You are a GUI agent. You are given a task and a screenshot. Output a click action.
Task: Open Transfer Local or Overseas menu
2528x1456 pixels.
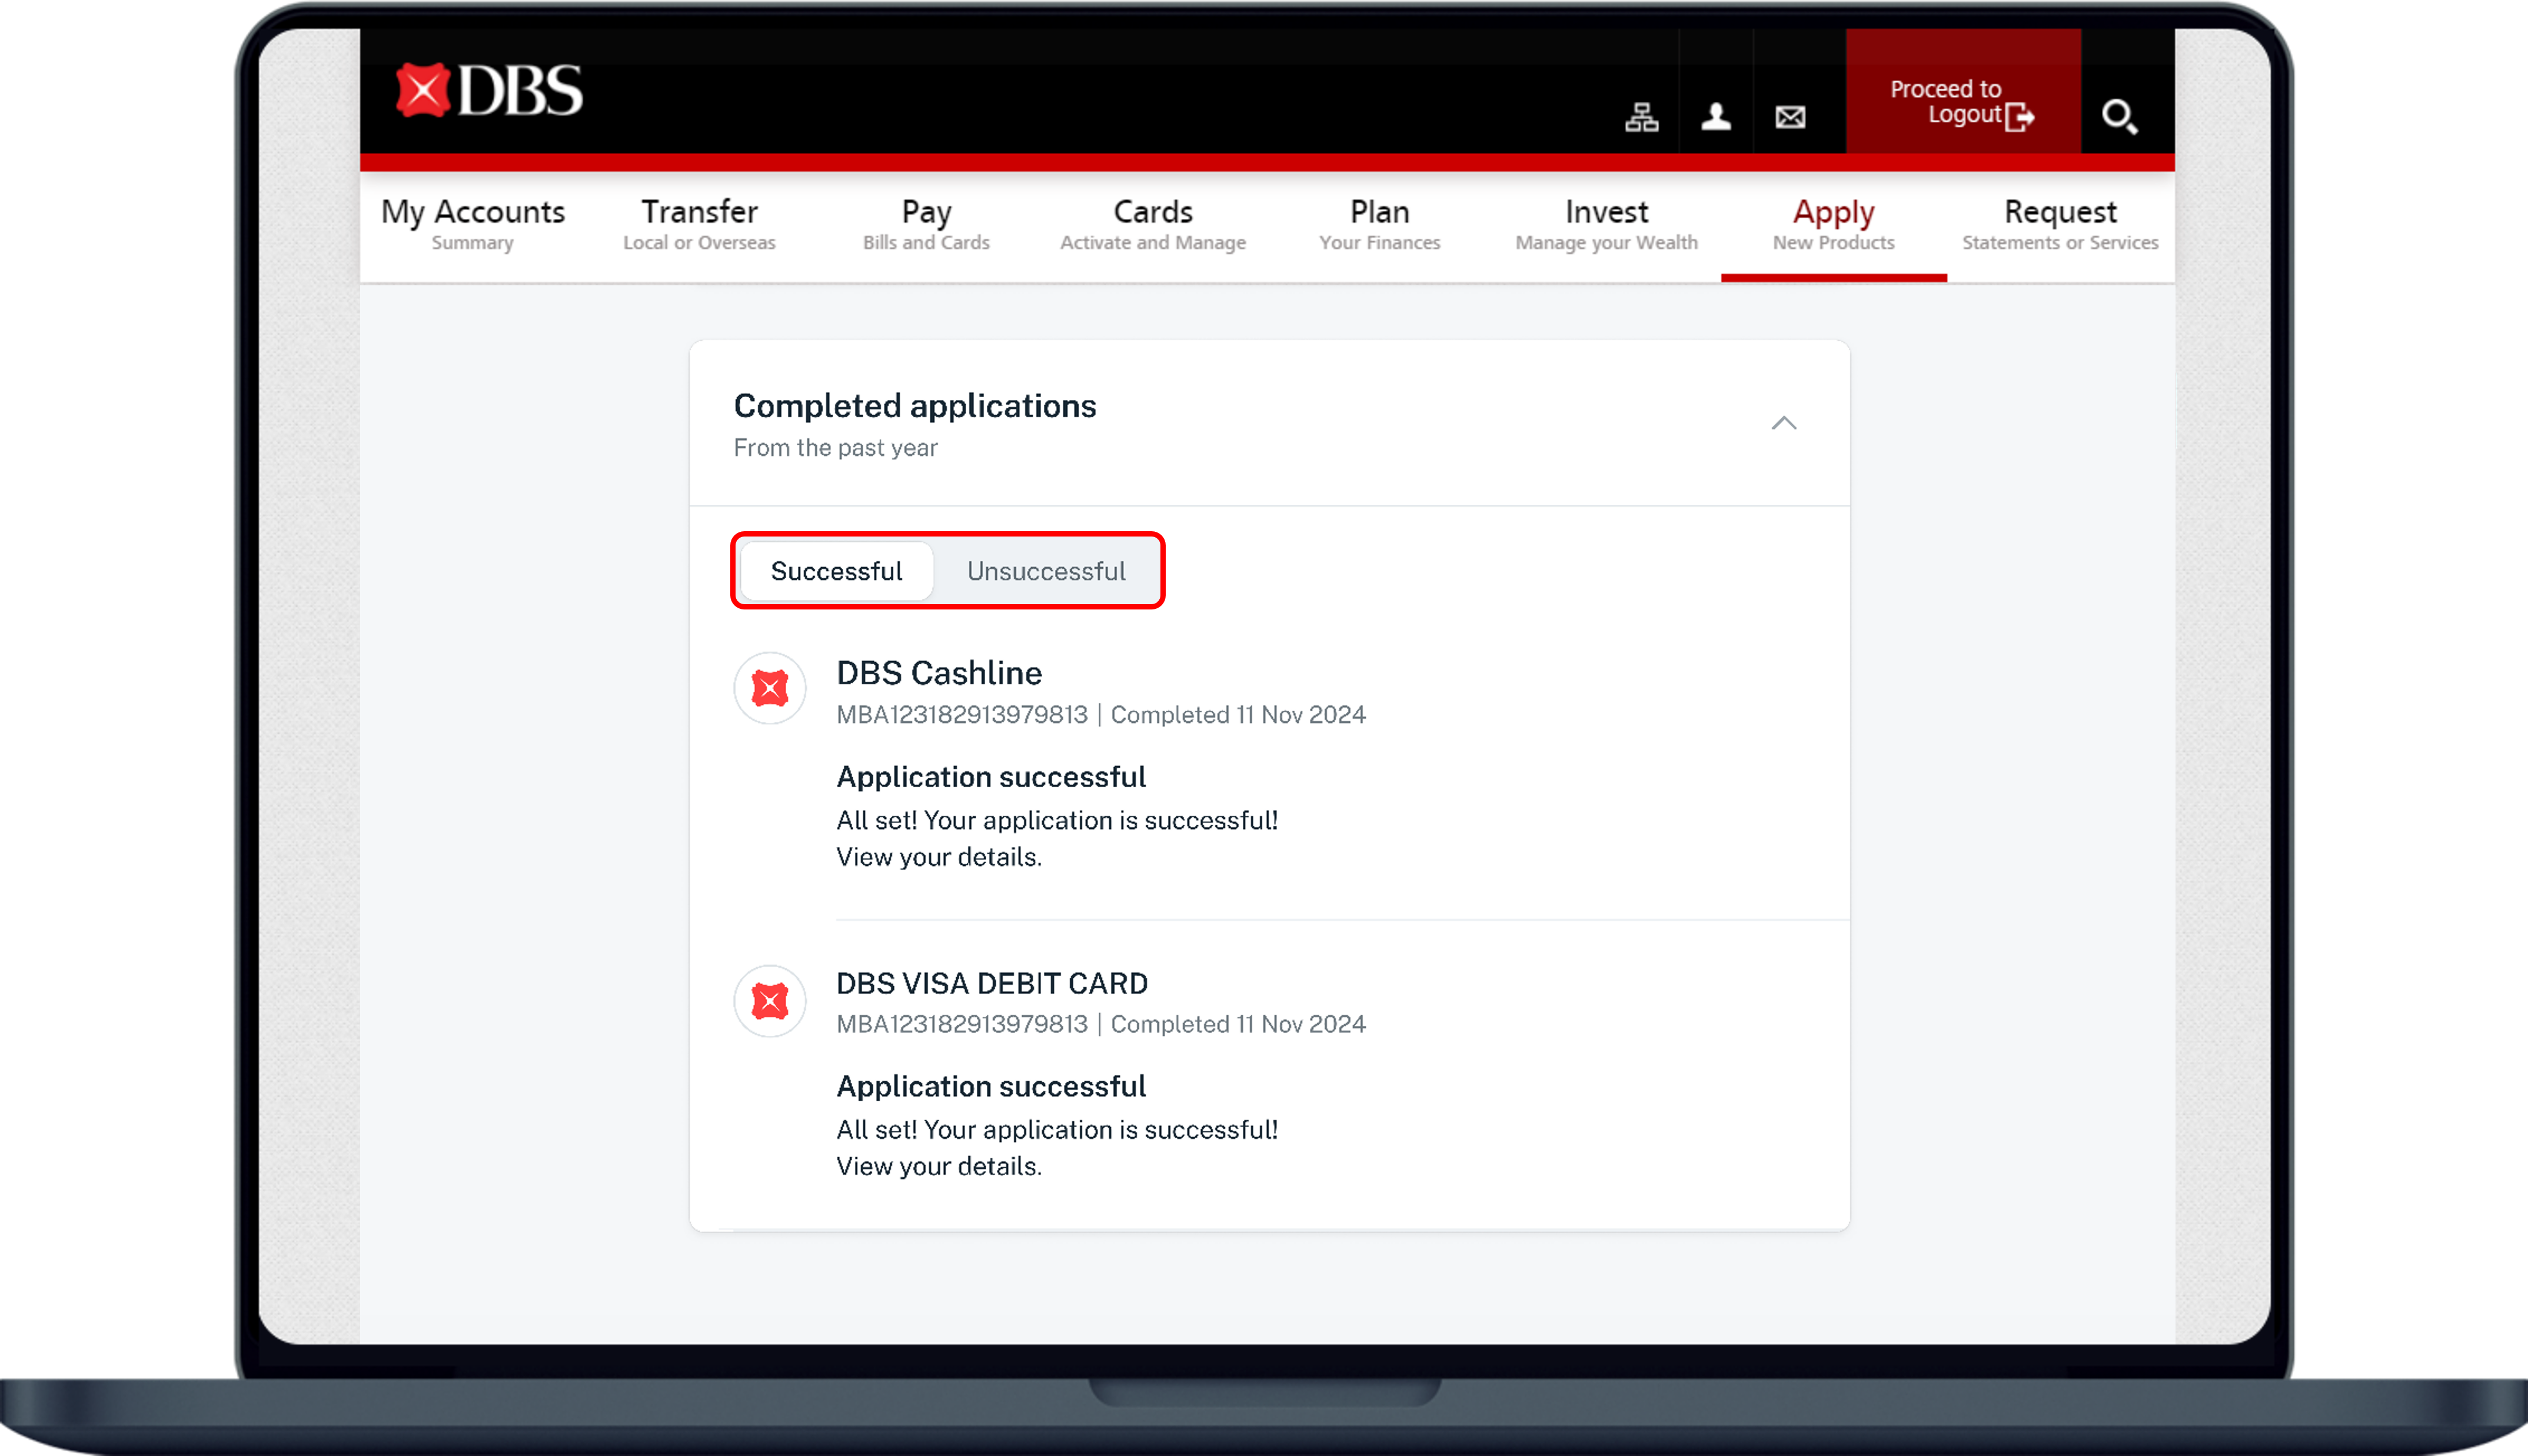point(699,225)
